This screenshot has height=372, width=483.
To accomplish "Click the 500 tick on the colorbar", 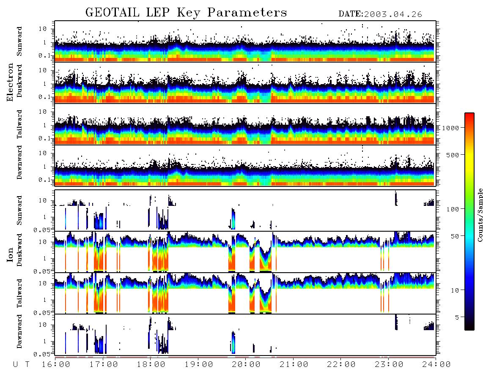I will [453, 155].
